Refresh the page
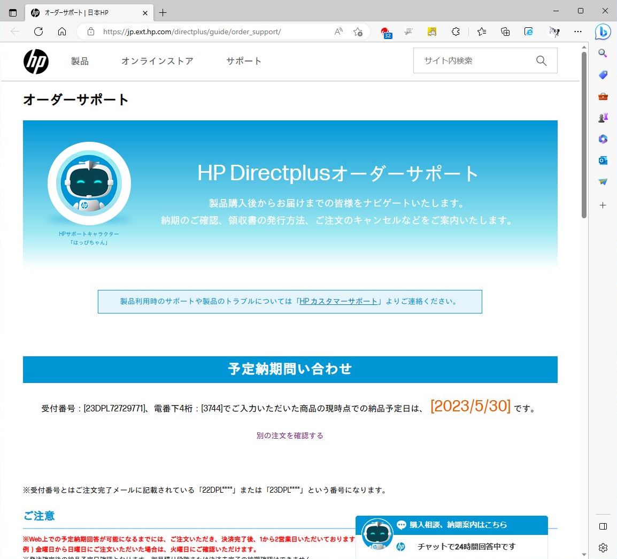Image resolution: width=617 pixels, height=559 pixels. pos(38,32)
